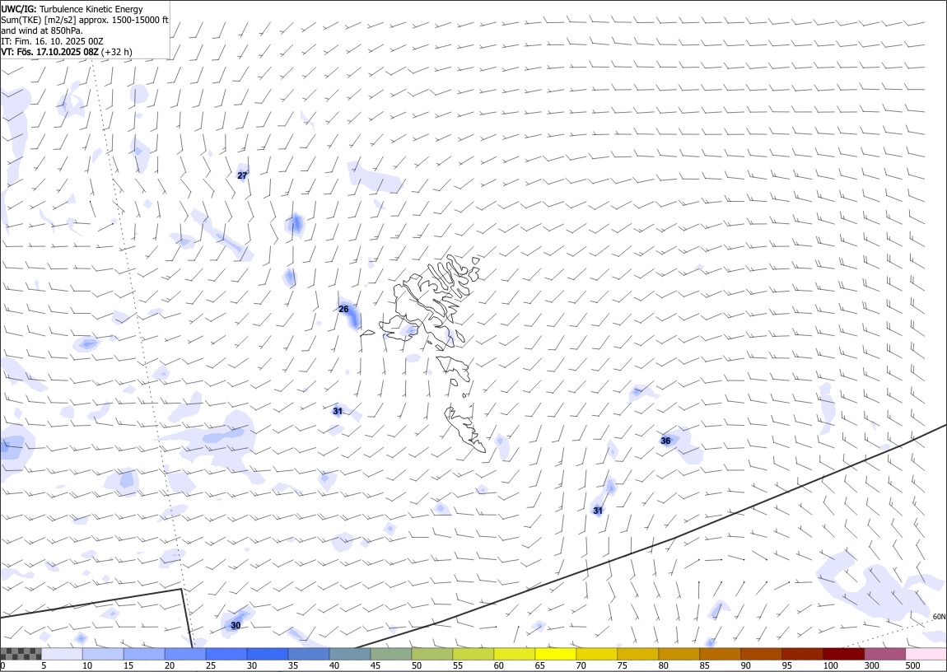This screenshot has height=672, width=947.
Task: Click the legend swatch between 15 and 20
Action: [x=144, y=654]
